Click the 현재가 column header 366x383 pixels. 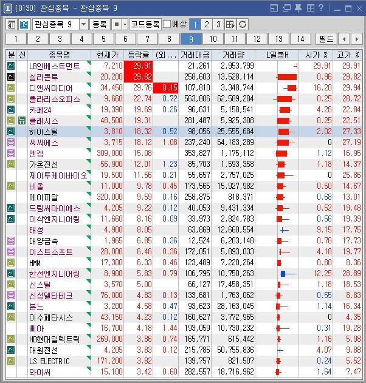(x=108, y=55)
